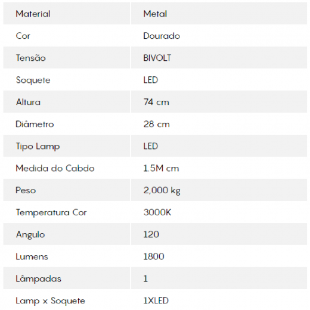The height and width of the screenshot is (310, 310).
Task: Select the 1XLED value text
Action: click(156, 300)
